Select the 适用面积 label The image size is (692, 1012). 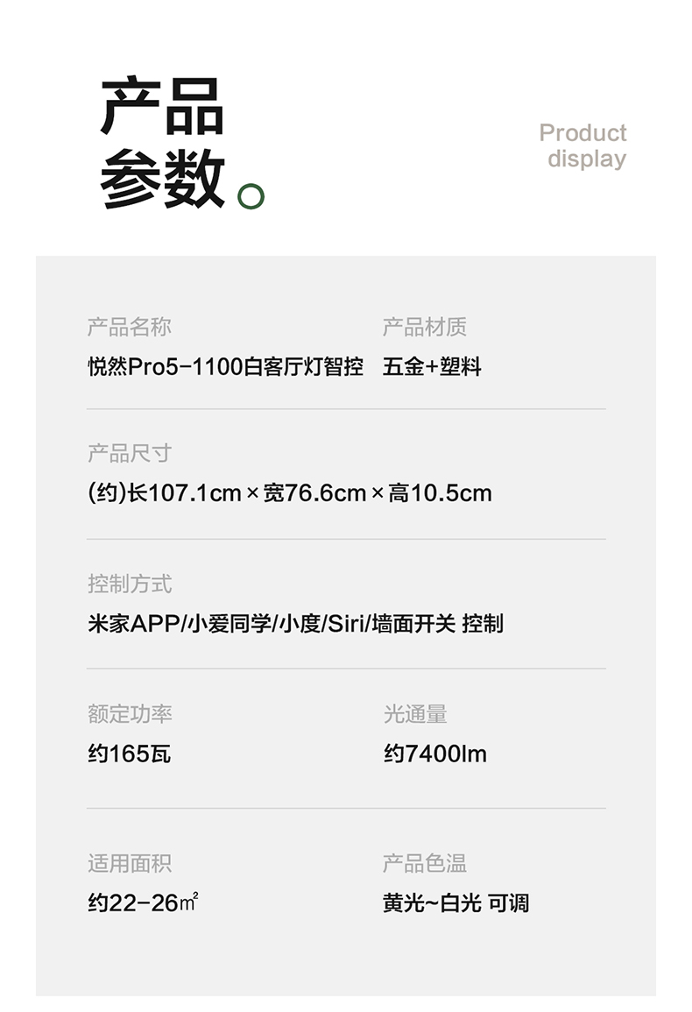point(130,863)
